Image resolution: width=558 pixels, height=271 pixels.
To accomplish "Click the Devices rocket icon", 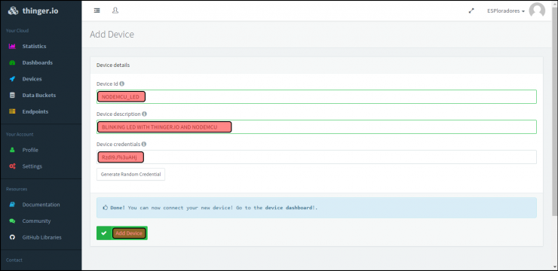I will point(12,79).
